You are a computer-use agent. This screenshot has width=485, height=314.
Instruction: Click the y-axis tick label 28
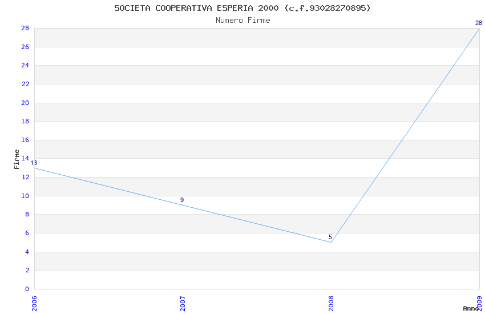25,28
